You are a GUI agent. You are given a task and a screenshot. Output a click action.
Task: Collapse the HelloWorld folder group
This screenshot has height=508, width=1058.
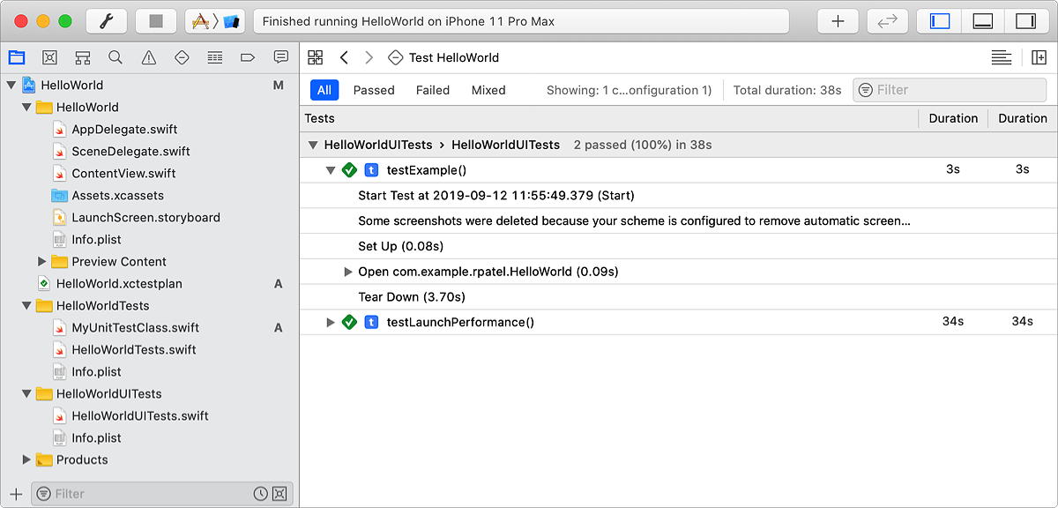coord(26,108)
